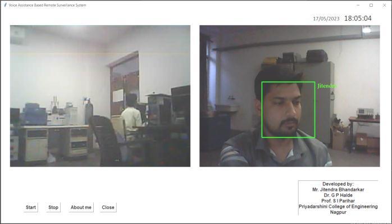Click the clock showing 18:05:04
392x224 pixels.
point(358,19)
